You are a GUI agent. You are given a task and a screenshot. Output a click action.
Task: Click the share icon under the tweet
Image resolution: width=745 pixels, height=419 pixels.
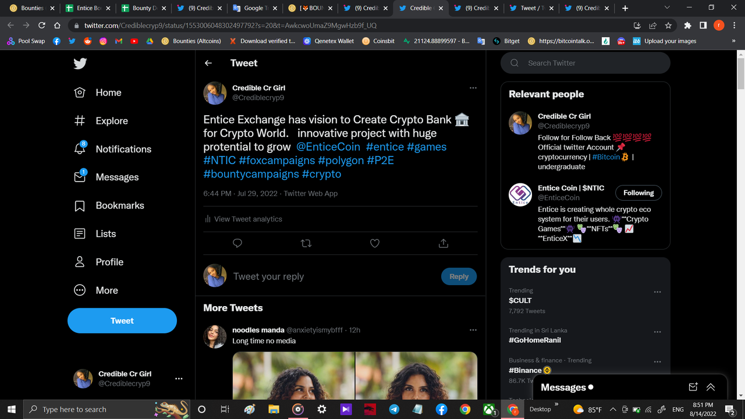pyautogui.click(x=443, y=243)
